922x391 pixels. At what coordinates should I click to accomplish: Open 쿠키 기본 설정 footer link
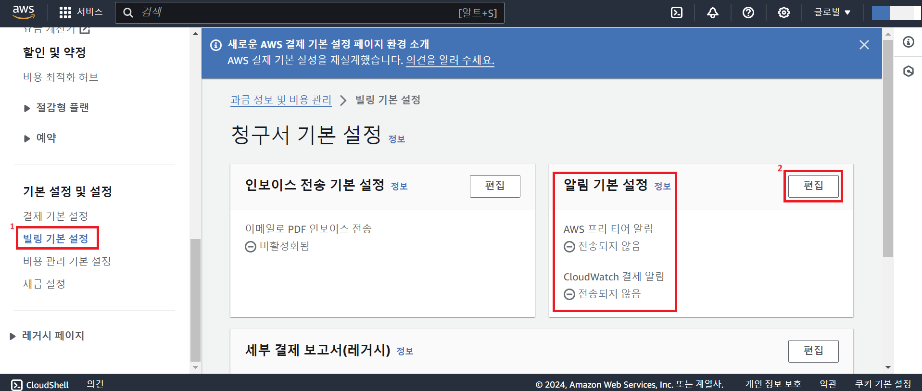[883, 384]
